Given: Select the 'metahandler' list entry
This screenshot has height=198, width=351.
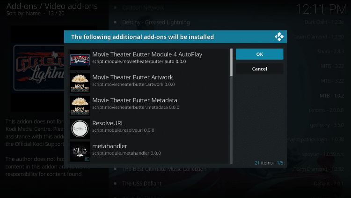Looking at the screenshot, I should [149, 152].
